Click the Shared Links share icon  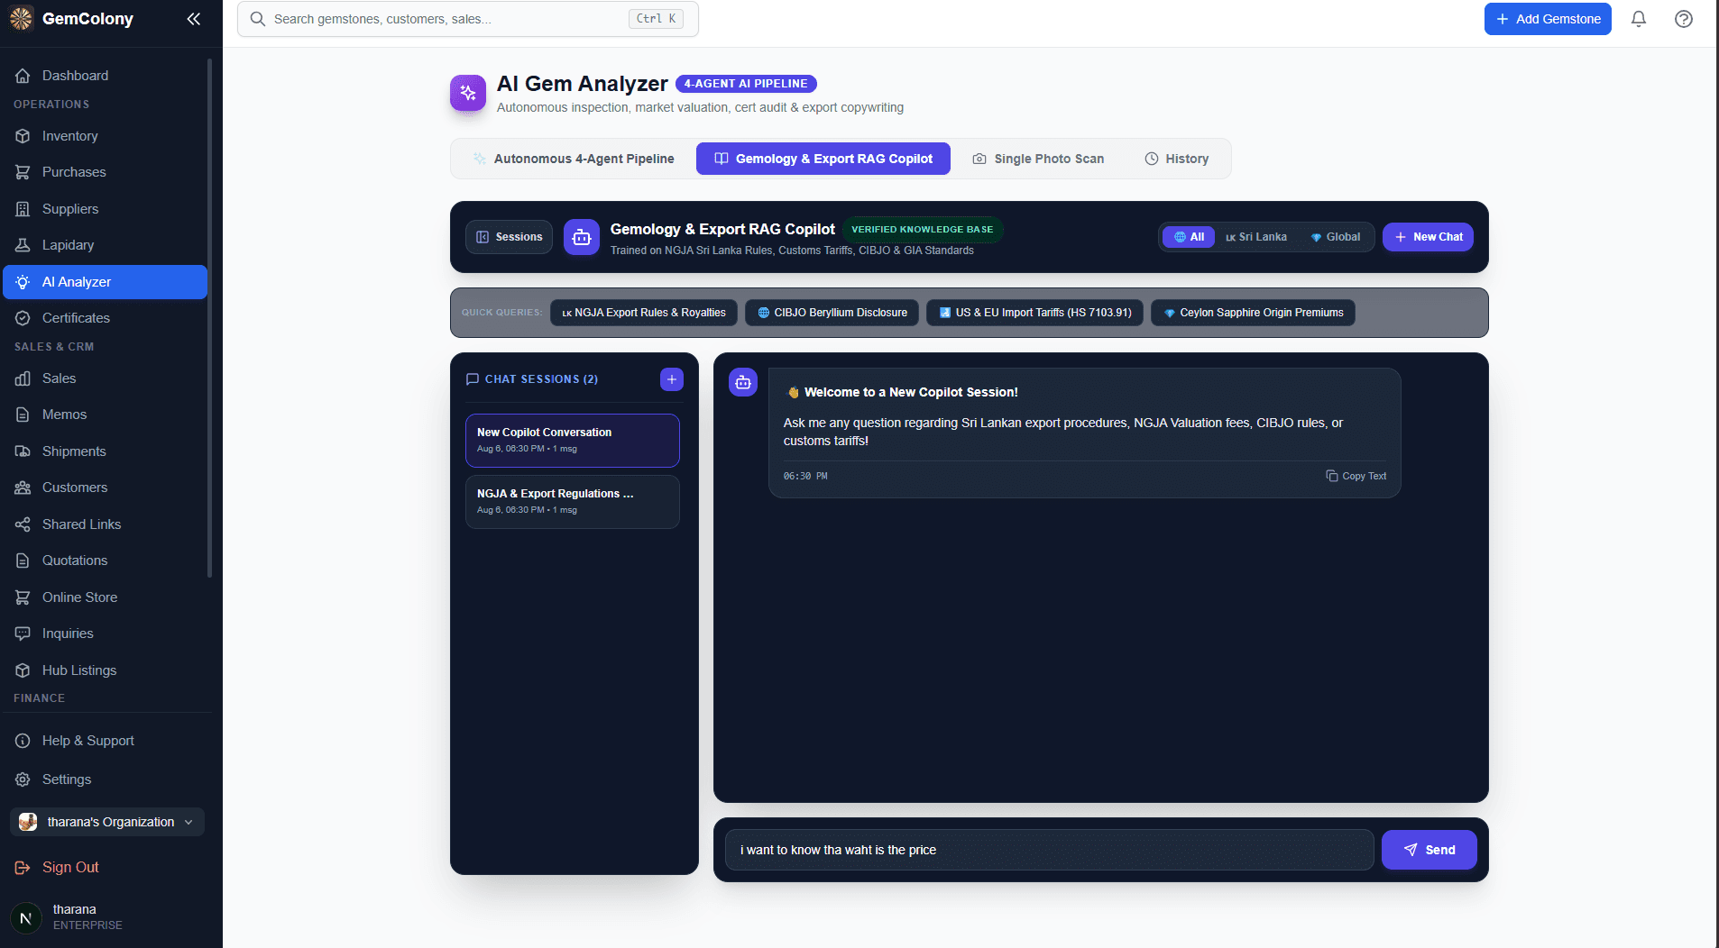[23, 524]
